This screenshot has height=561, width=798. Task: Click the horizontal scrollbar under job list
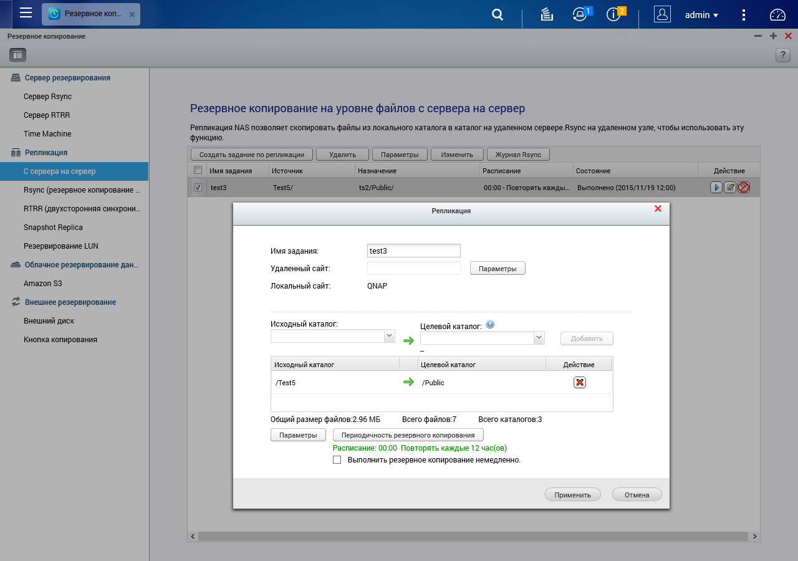pos(473,536)
